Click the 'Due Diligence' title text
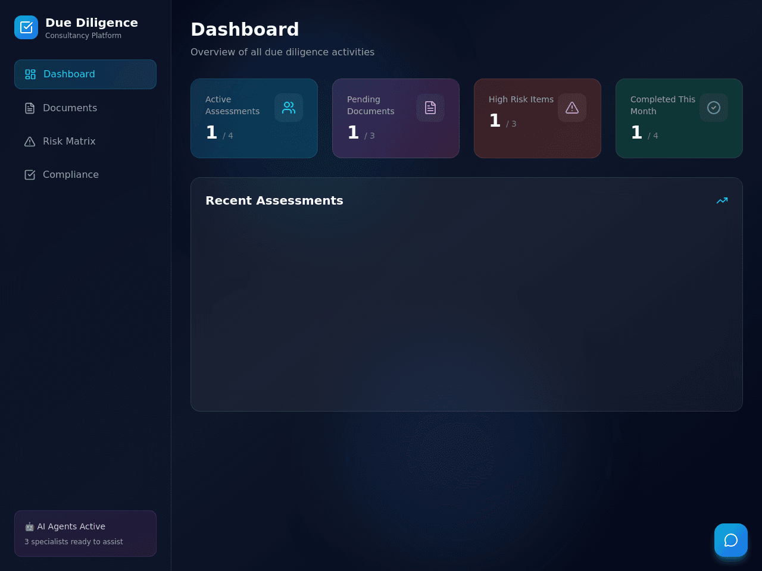The width and height of the screenshot is (762, 571). pyautogui.click(x=92, y=23)
